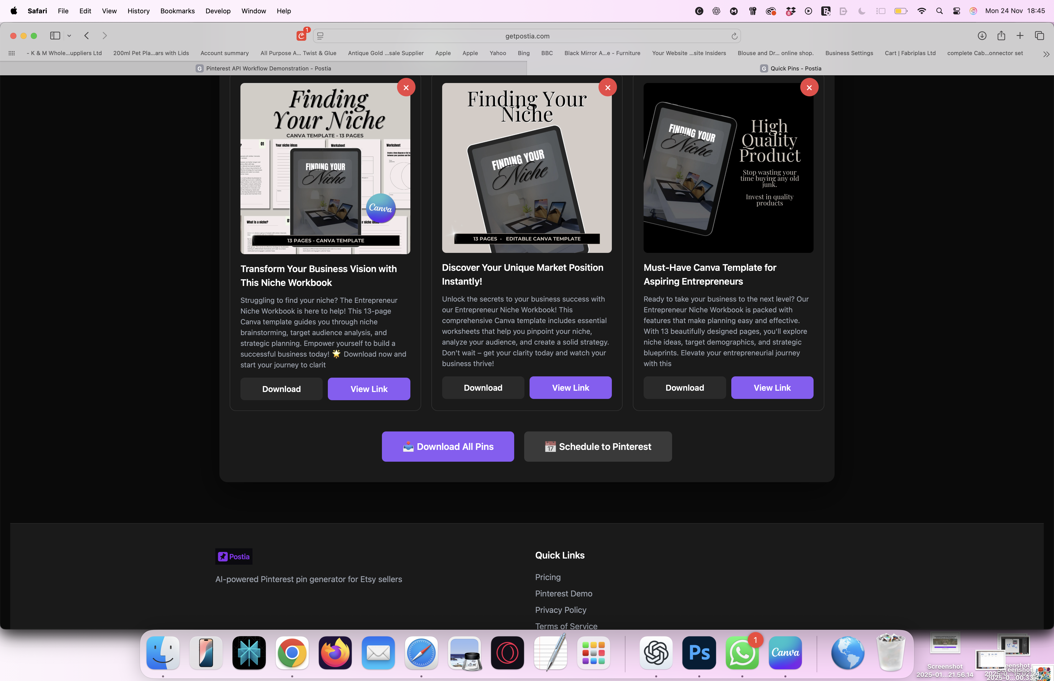Expand hidden bookmarks overflow chevron
Screen dimensions: 1054x681
pyautogui.click(x=1046, y=54)
